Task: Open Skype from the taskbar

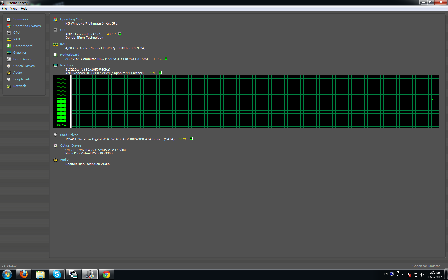Action: 57,274
